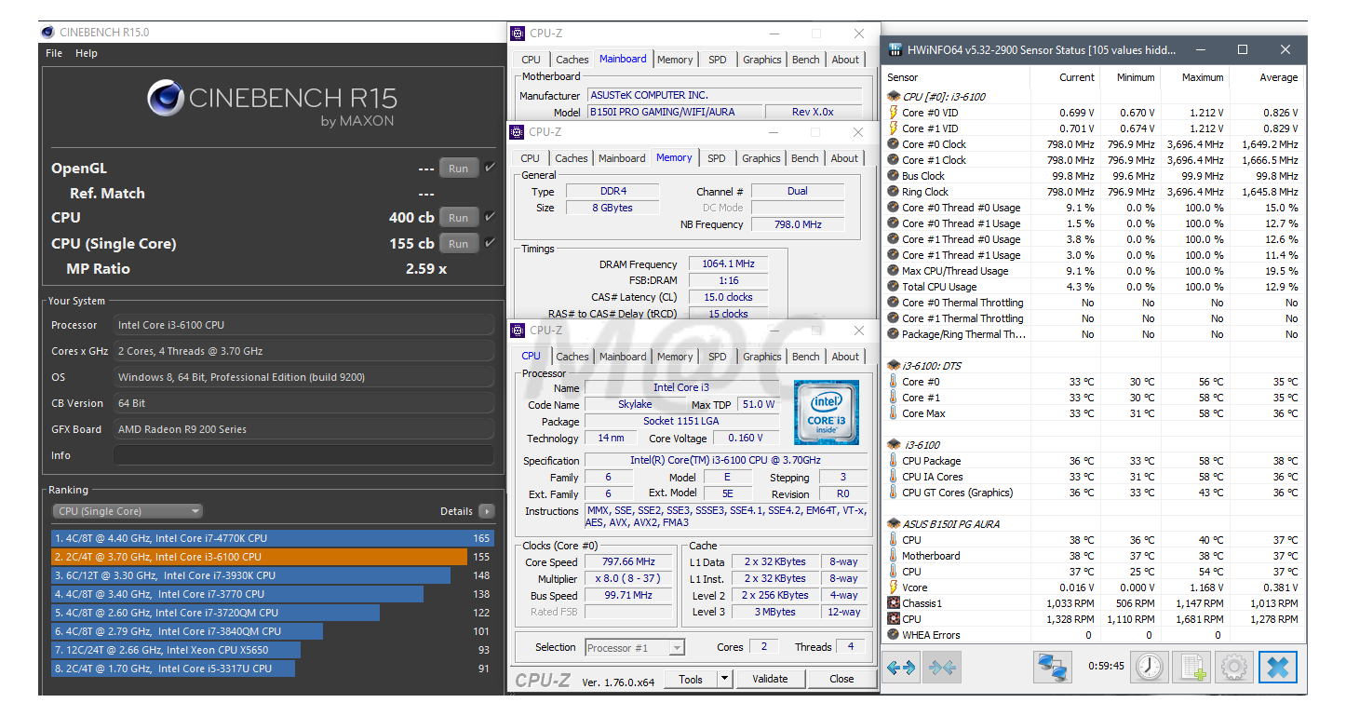Click lightning icon beside Core #0 VID
1346x716 pixels.
(894, 113)
